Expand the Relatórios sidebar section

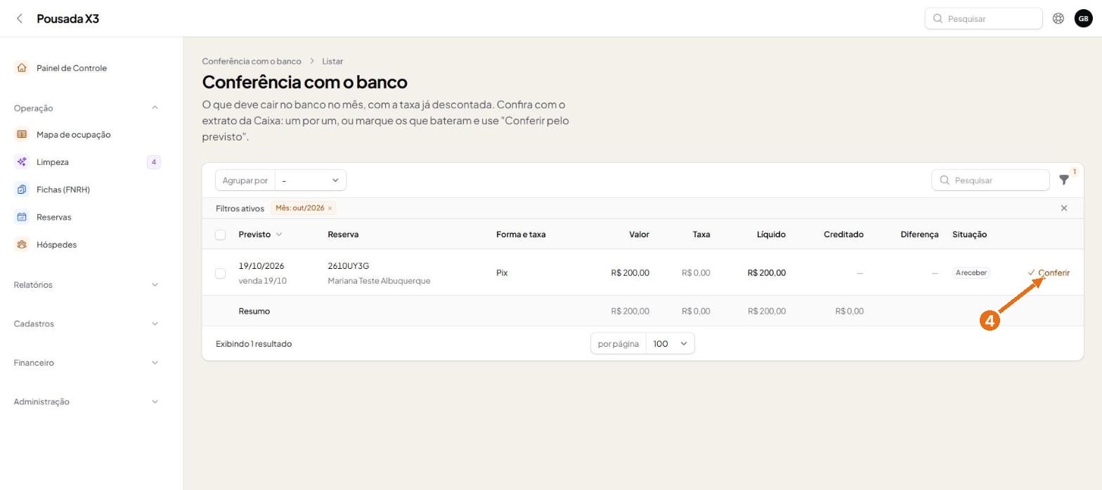155,285
